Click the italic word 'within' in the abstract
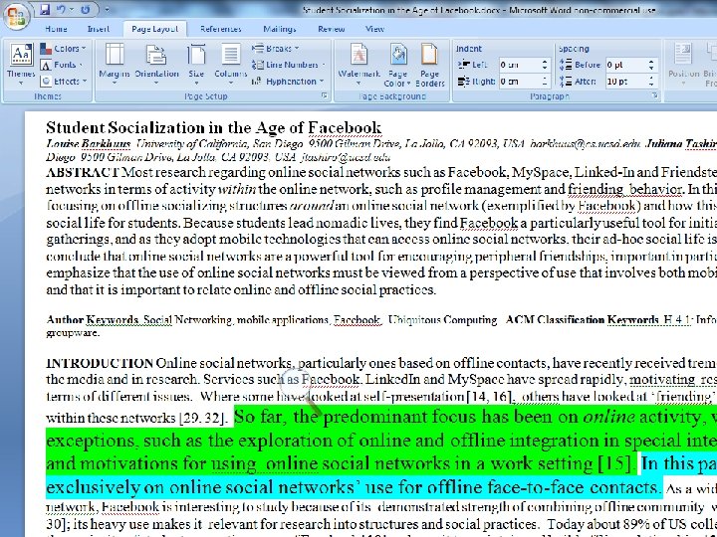 pos(237,189)
